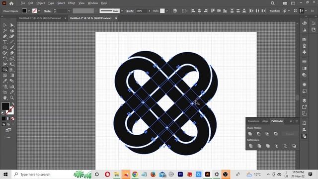Select the Blend tool
The width and height of the screenshot is (318, 179).
coord(12,81)
